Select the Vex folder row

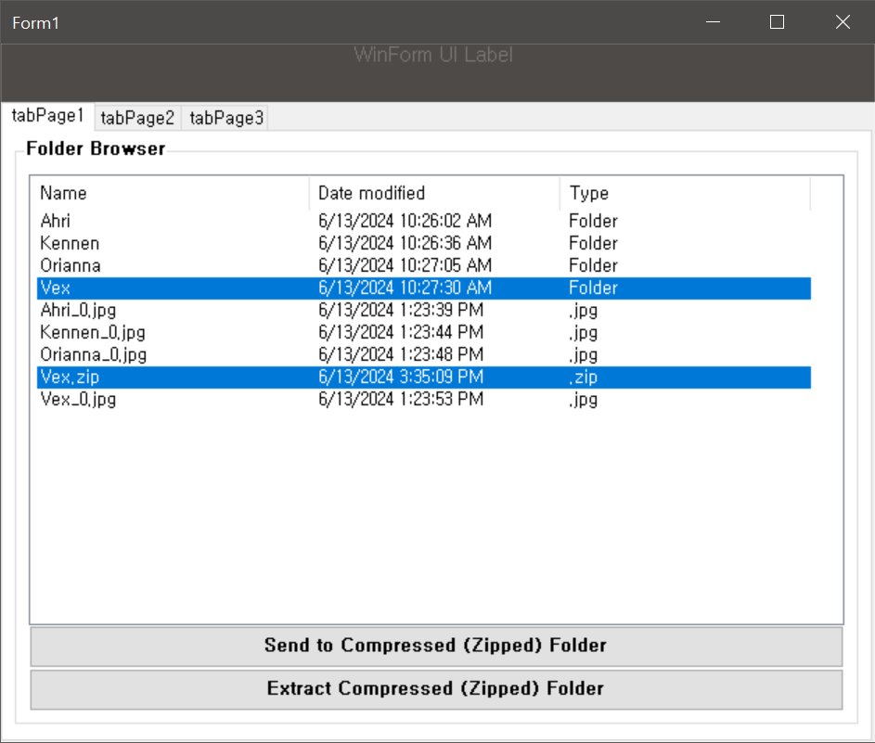point(424,288)
